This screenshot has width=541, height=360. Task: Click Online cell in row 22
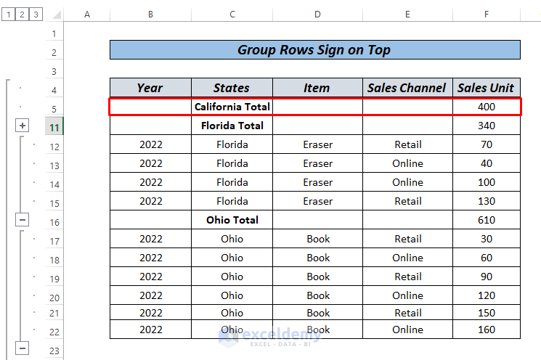coord(407,330)
